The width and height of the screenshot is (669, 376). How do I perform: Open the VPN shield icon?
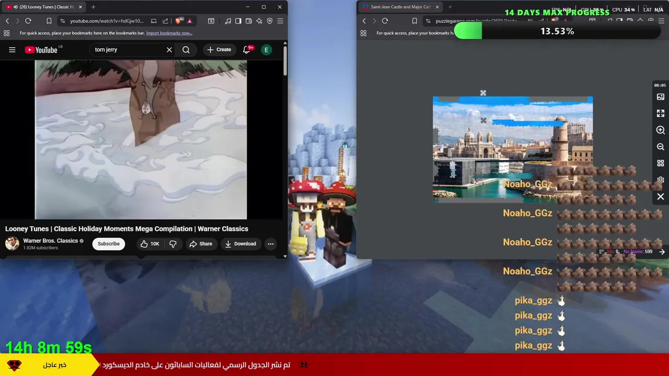coord(270,21)
